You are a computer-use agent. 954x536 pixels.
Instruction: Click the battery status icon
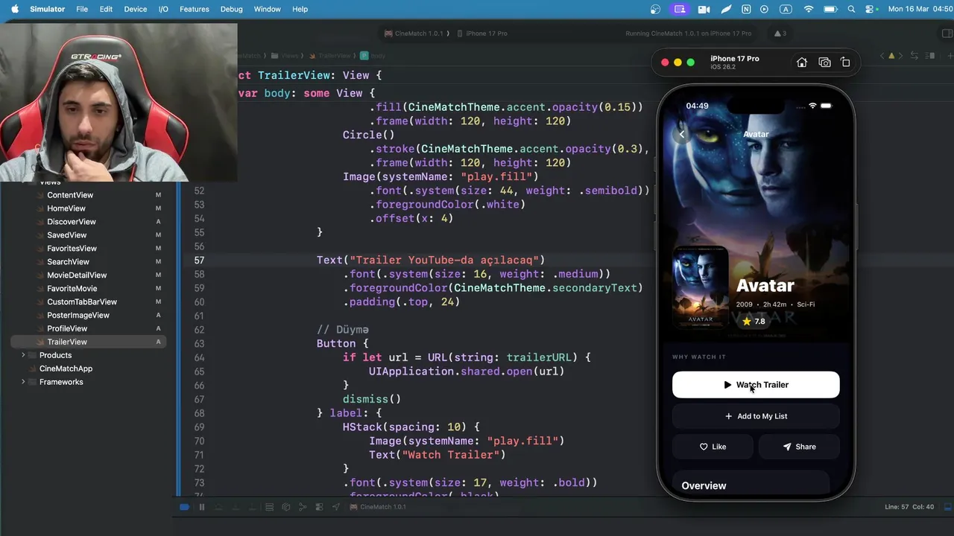830,9
